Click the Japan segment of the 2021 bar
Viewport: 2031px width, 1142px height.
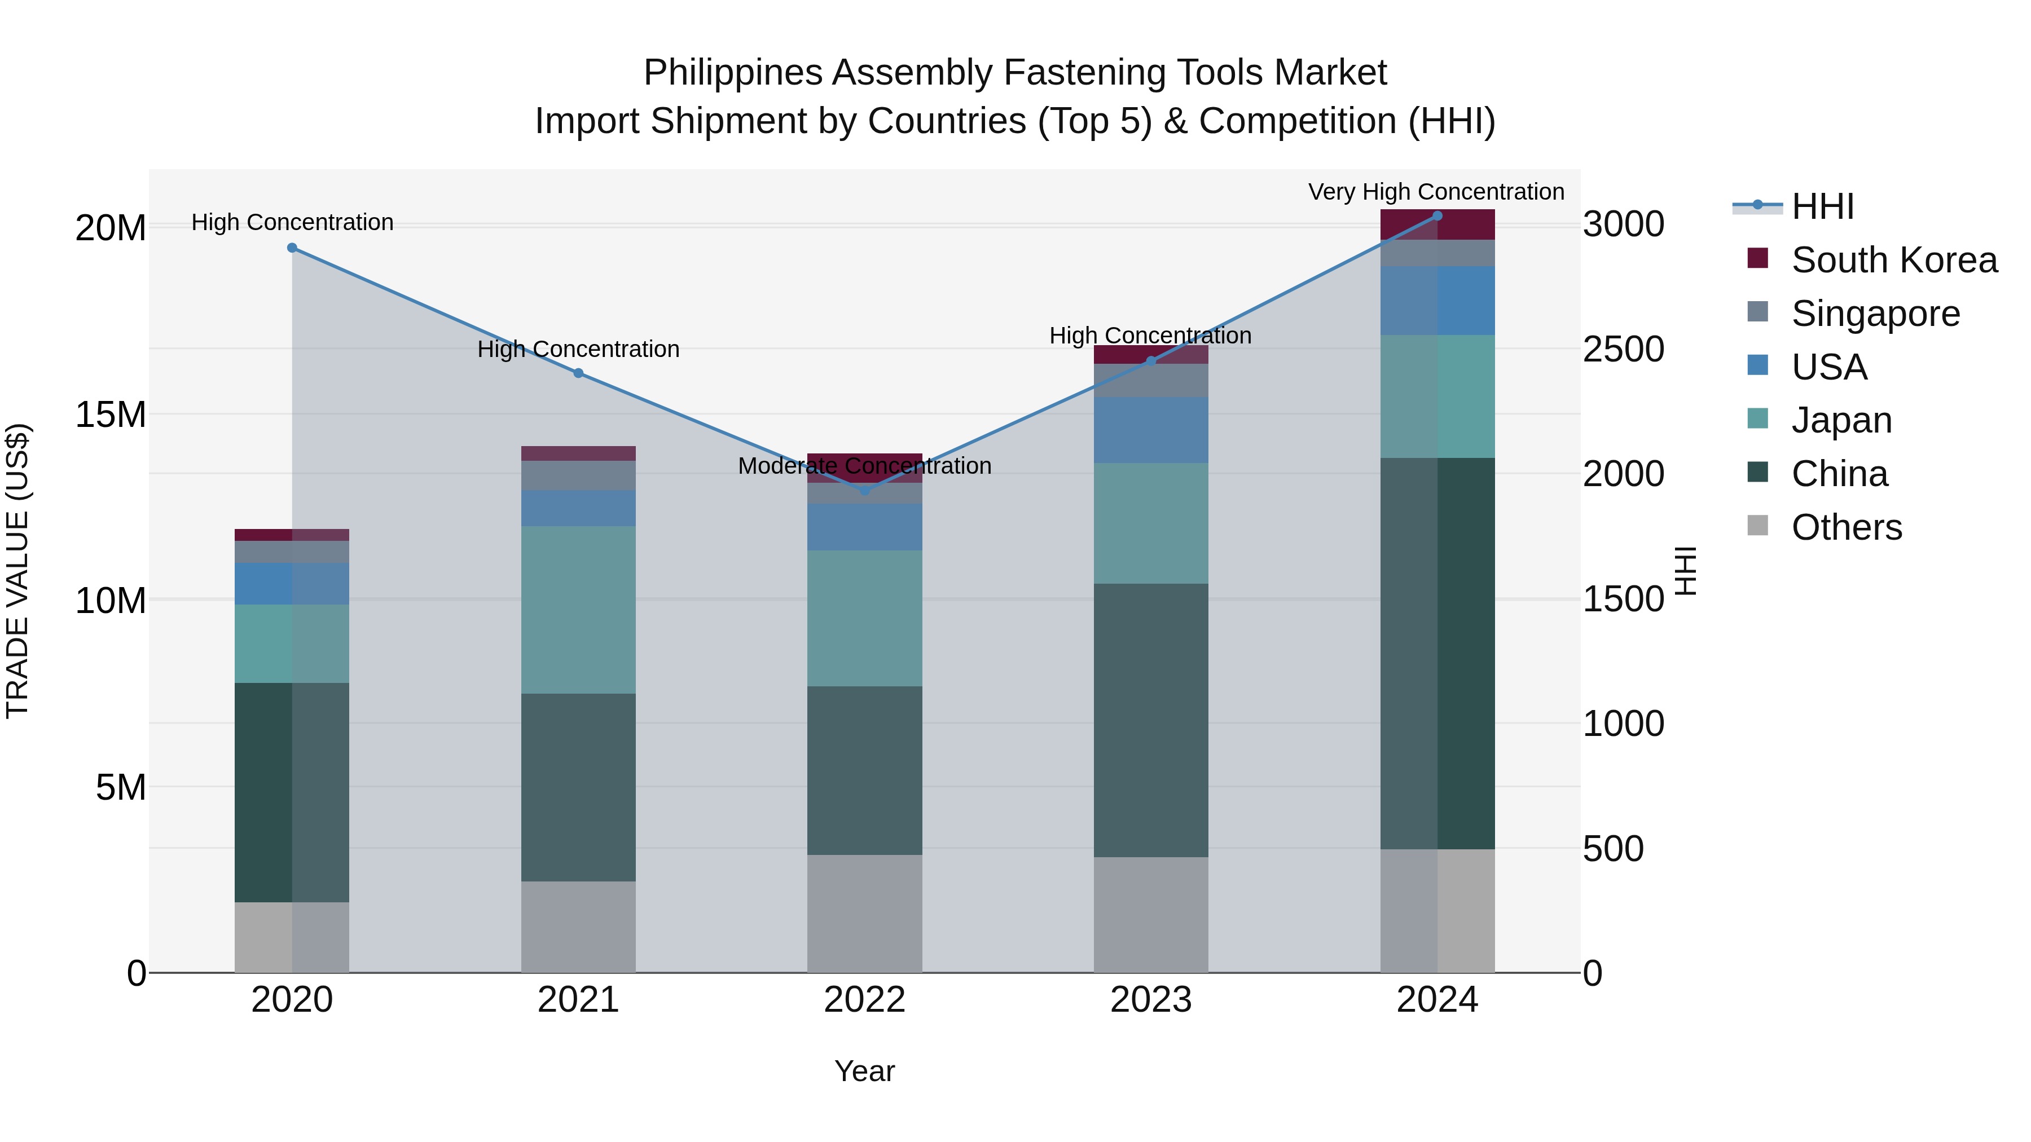coord(578,610)
